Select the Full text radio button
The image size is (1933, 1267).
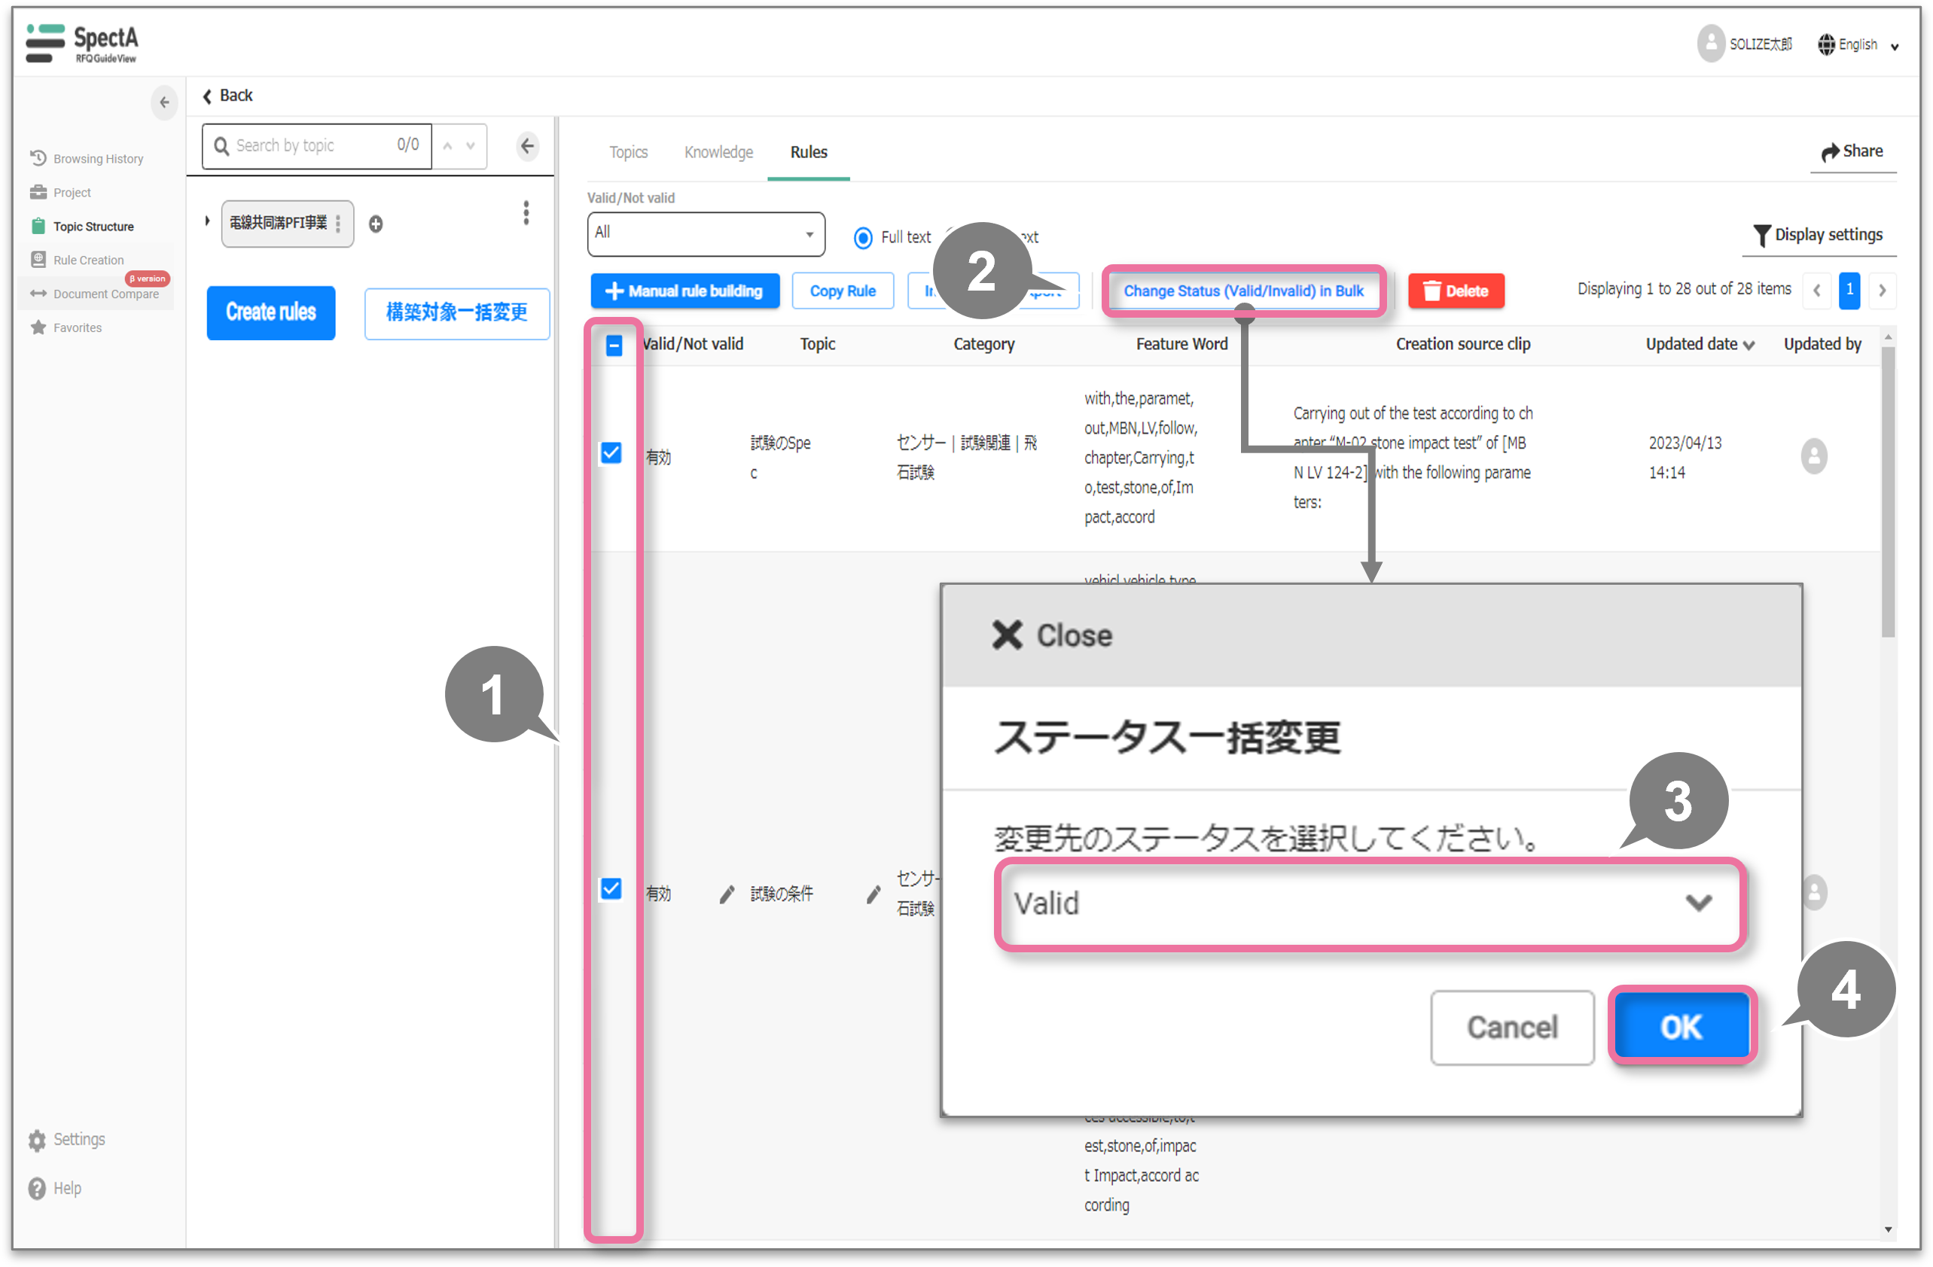(864, 237)
